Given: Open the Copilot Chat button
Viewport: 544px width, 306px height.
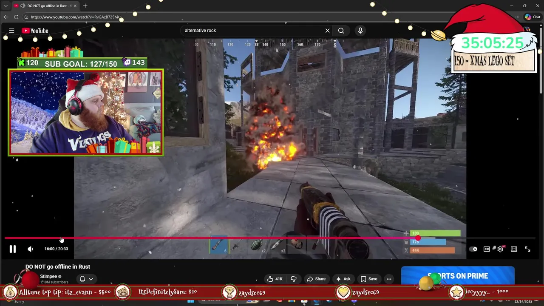Looking at the screenshot, I should click(x=532, y=17).
